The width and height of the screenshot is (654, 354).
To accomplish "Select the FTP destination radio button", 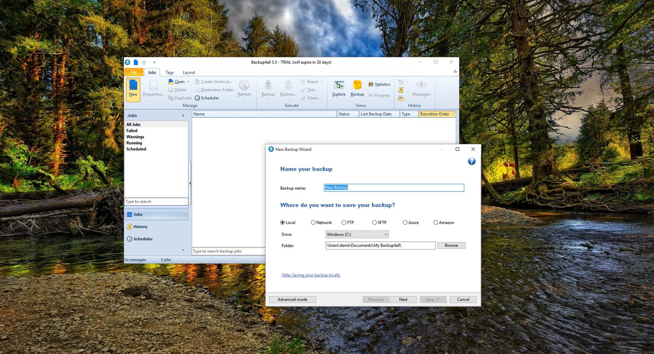I will (x=344, y=223).
